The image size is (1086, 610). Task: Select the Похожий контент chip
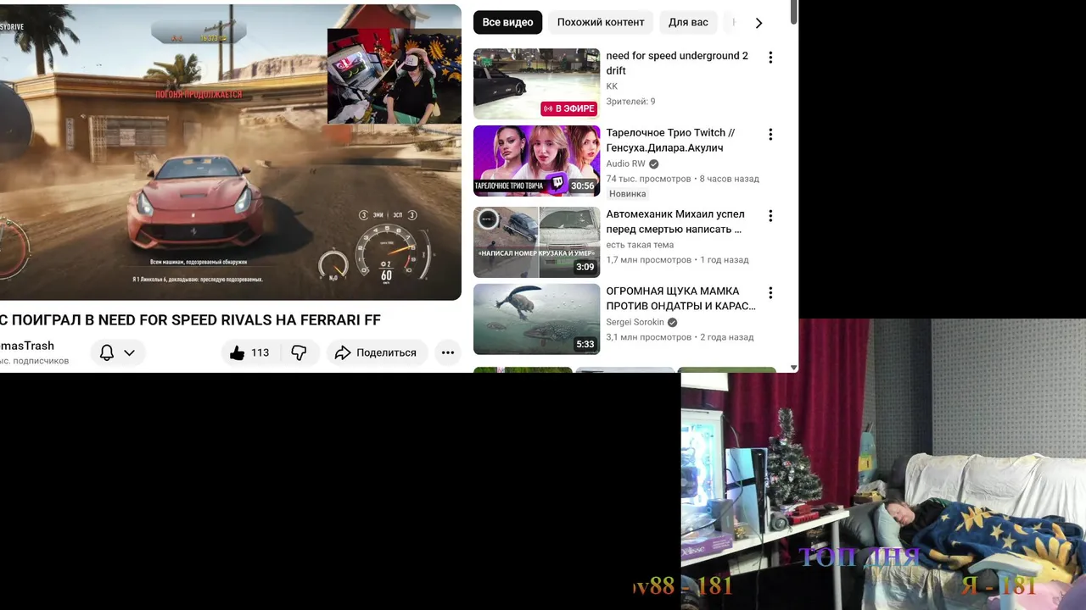coord(601,22)
